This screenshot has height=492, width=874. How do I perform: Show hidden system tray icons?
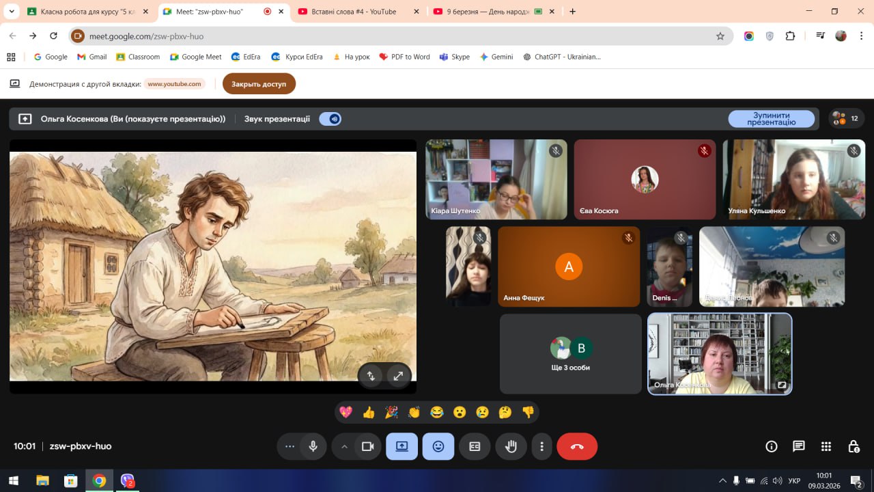pos(722,480)
